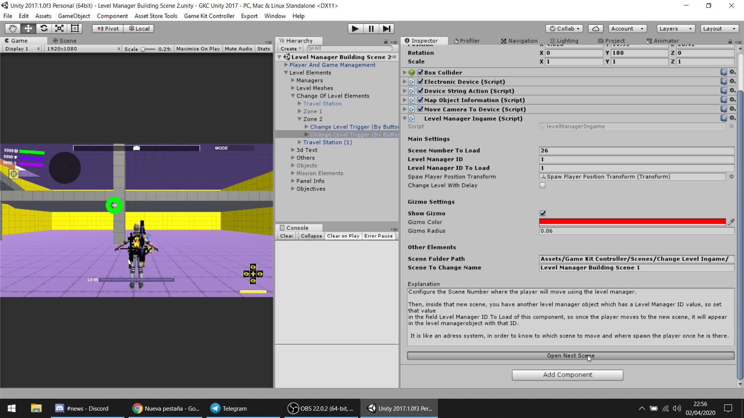Disable the Show Gizmo checkbox
This screenshot has width=744, height=418.
click(x=542, y=213)
